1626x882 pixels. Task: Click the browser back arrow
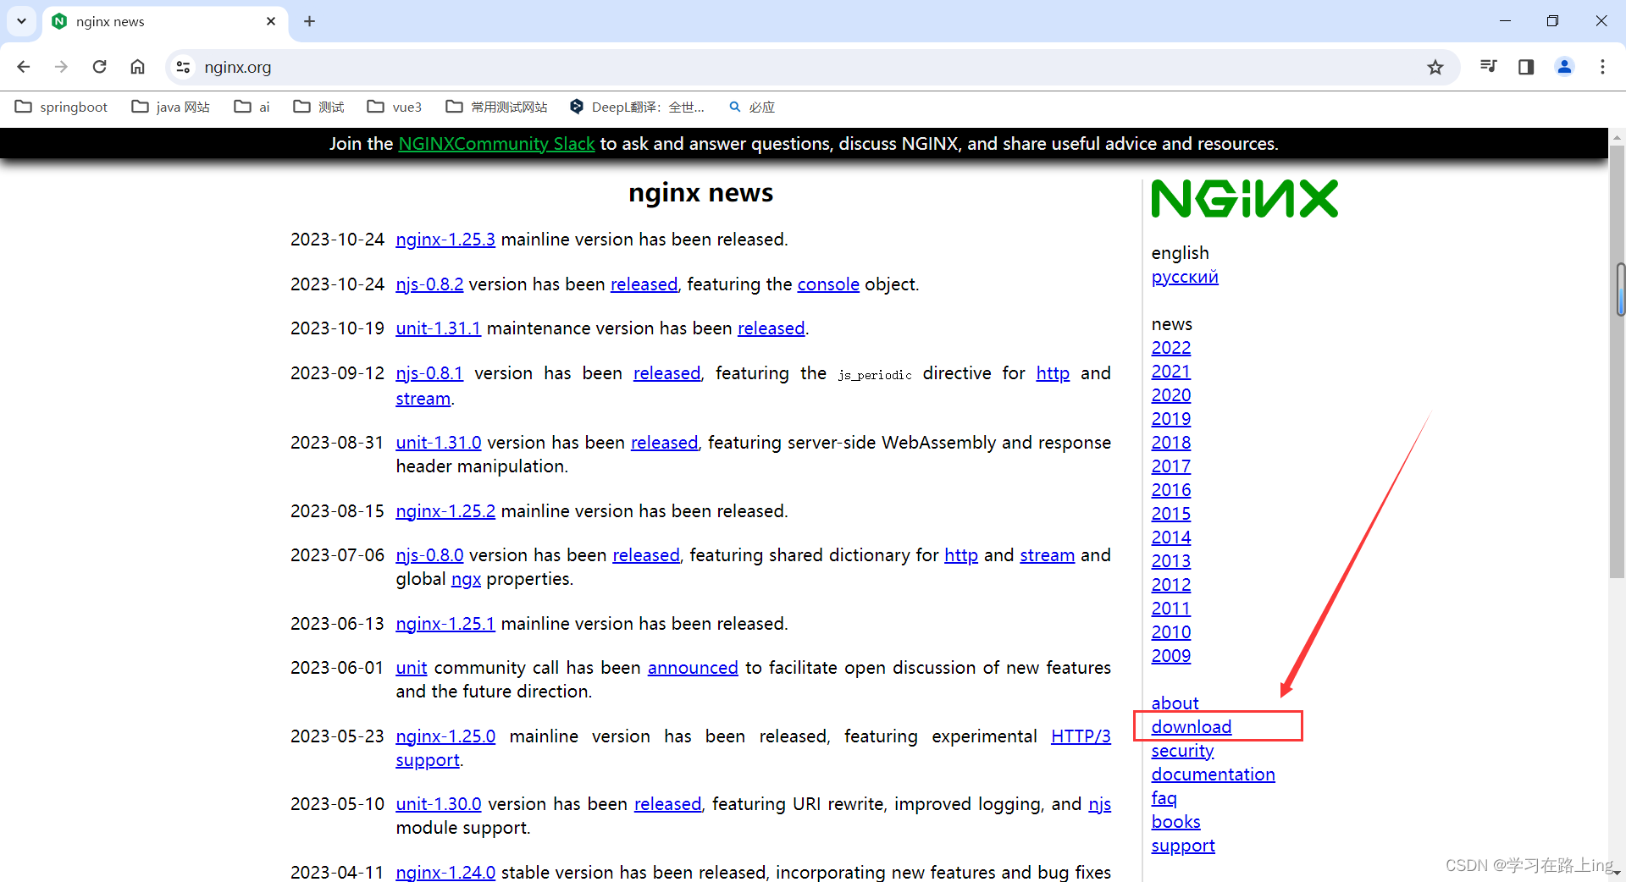click(x=23, y=67)
